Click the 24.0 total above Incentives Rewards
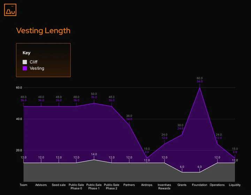 [165, 135]
